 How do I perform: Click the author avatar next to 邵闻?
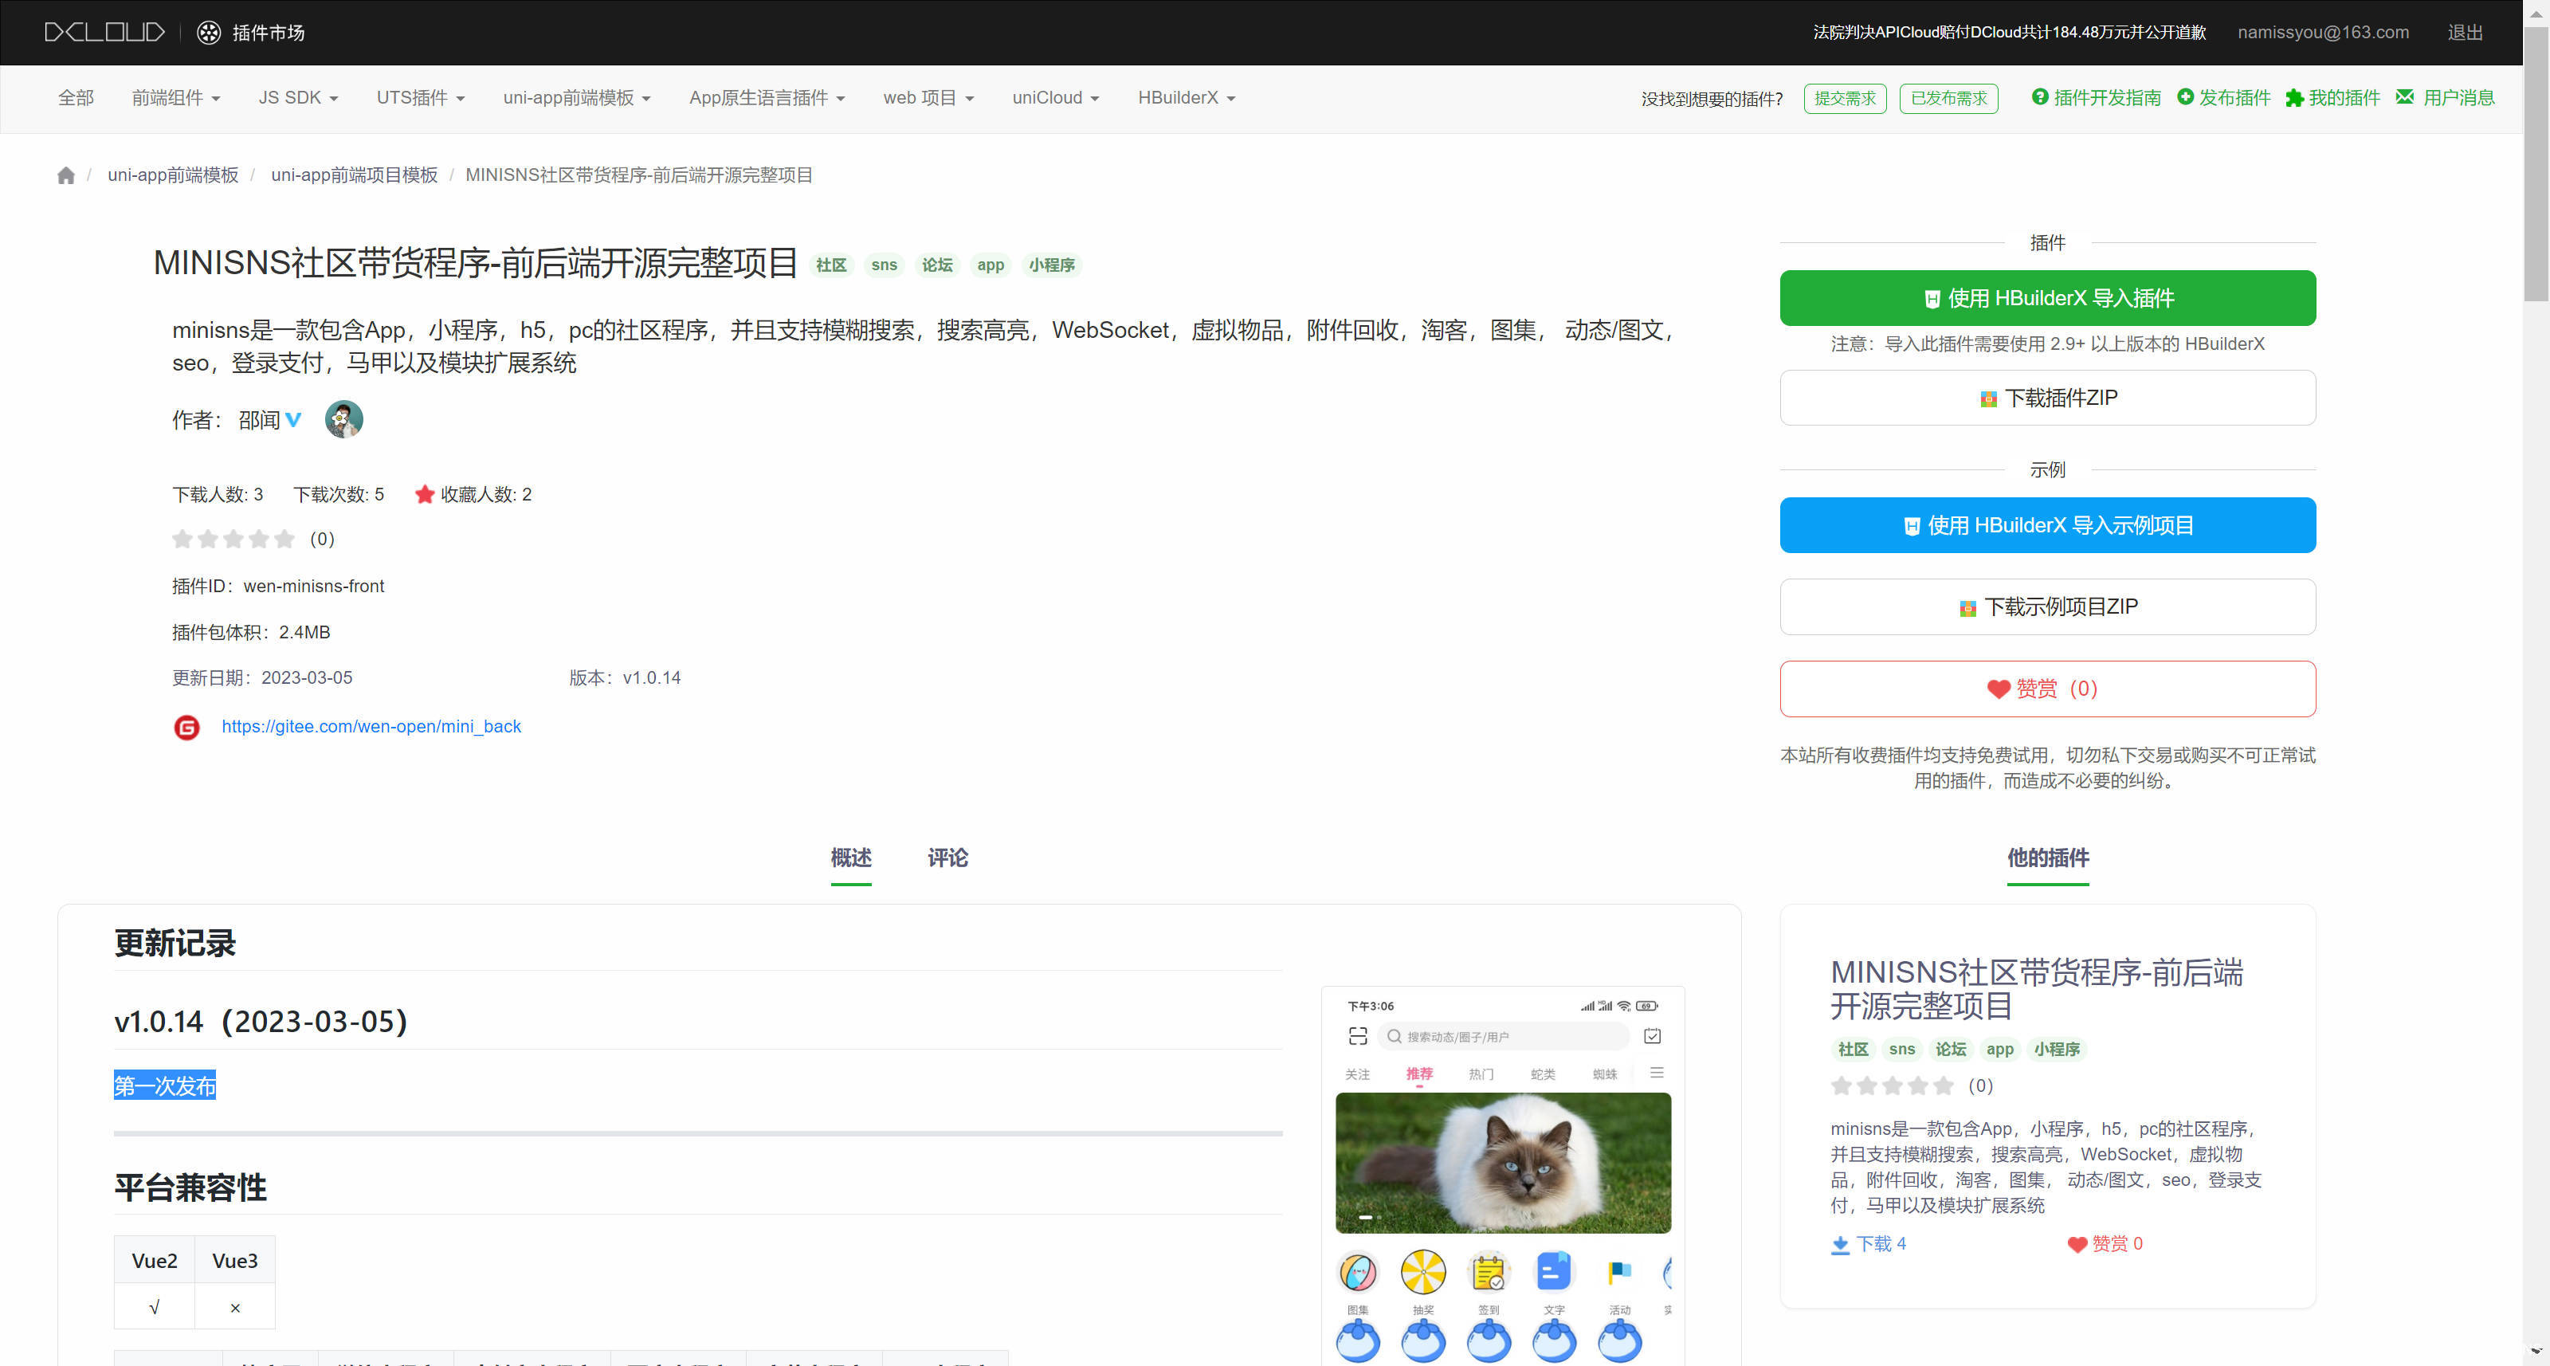point(343,418)
